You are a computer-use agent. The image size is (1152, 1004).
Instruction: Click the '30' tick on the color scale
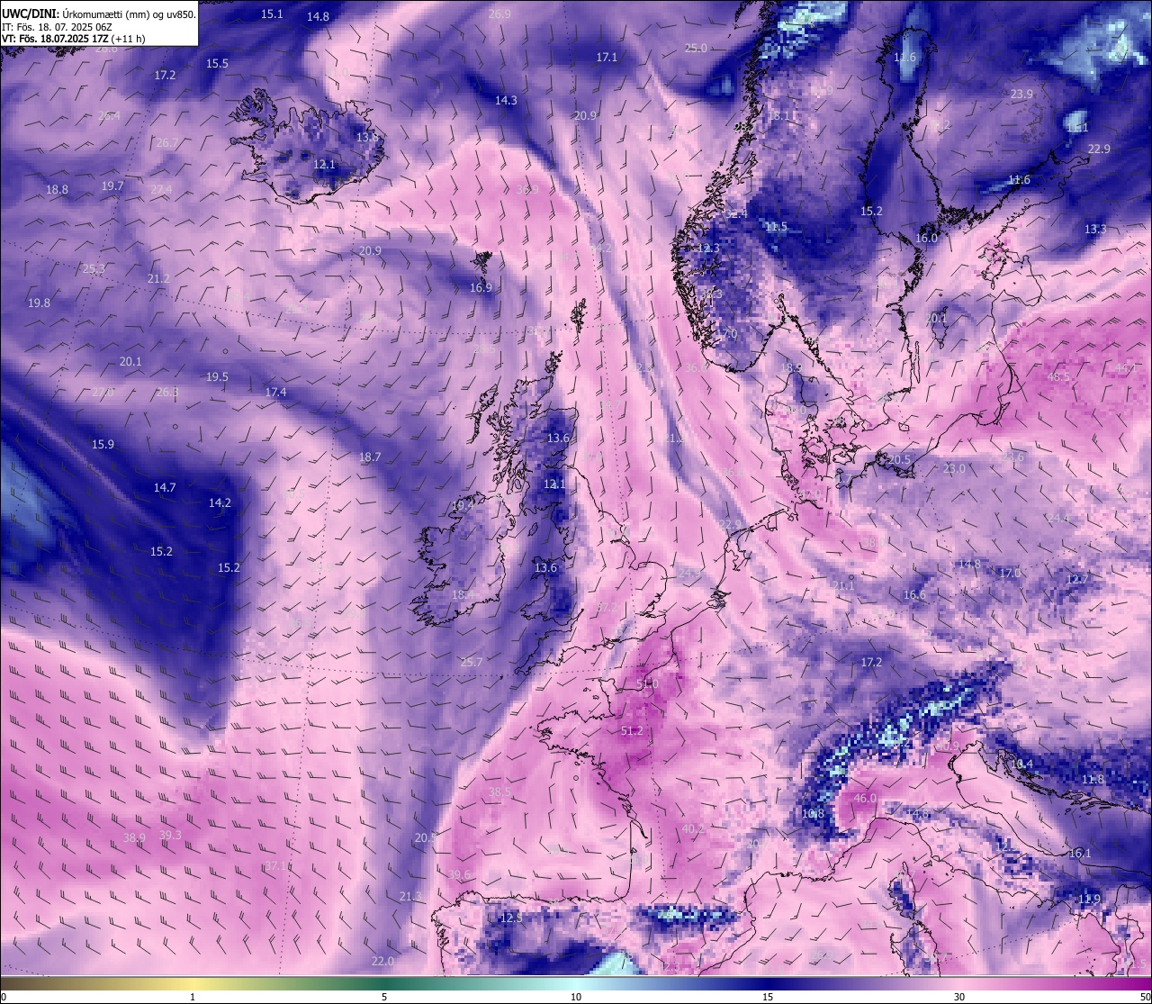(x=959, y=997)
